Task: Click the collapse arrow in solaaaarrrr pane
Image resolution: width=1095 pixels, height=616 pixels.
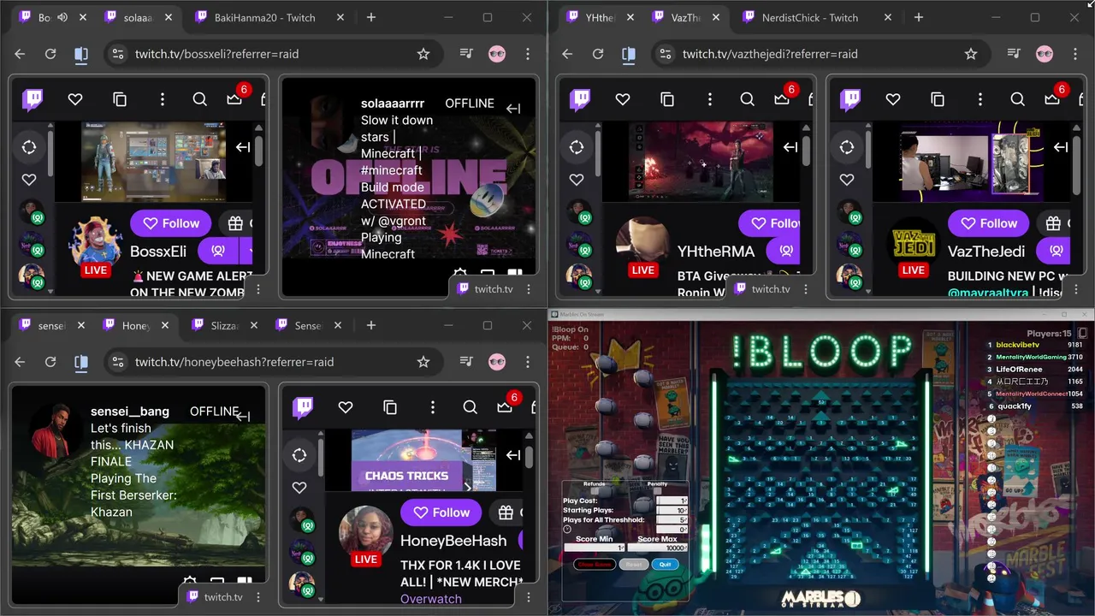Action: coord(513,109)
